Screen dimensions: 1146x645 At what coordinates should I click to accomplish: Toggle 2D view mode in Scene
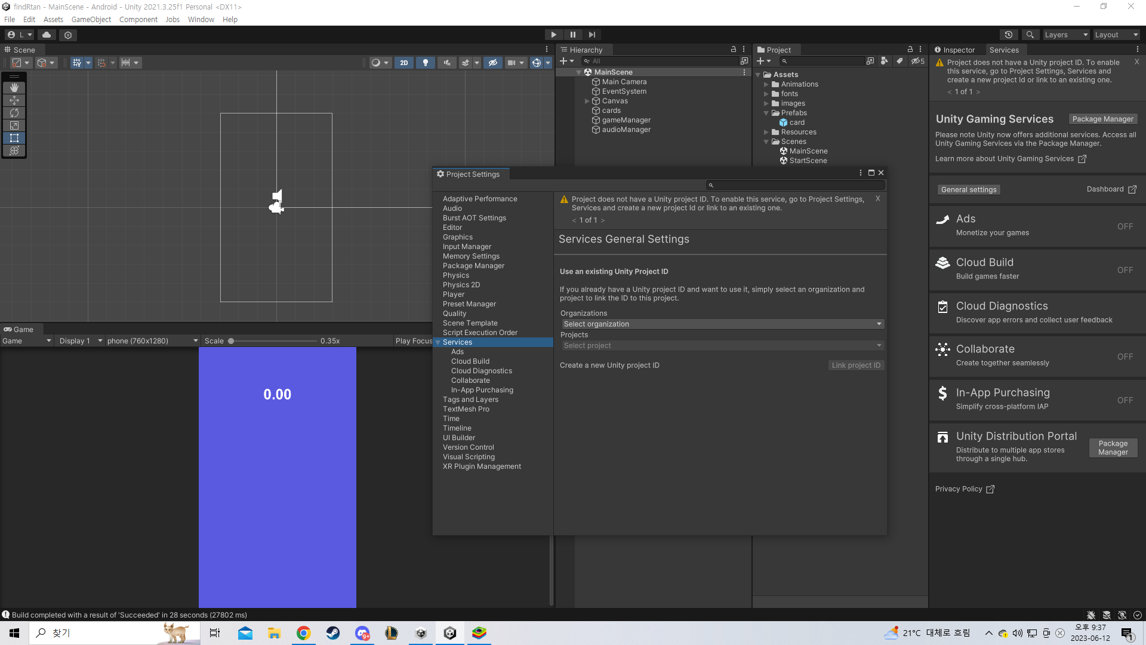pos(404,63)
